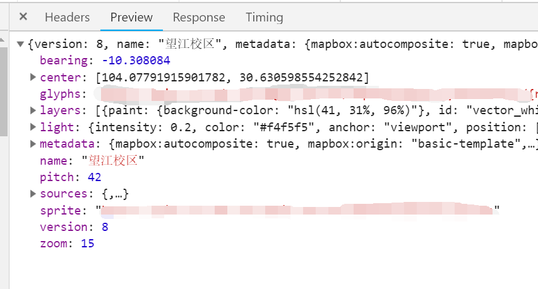Viewport: 538px width, 289px height.
Task: Open the Timing tab
Action: [x=264, y=17]
